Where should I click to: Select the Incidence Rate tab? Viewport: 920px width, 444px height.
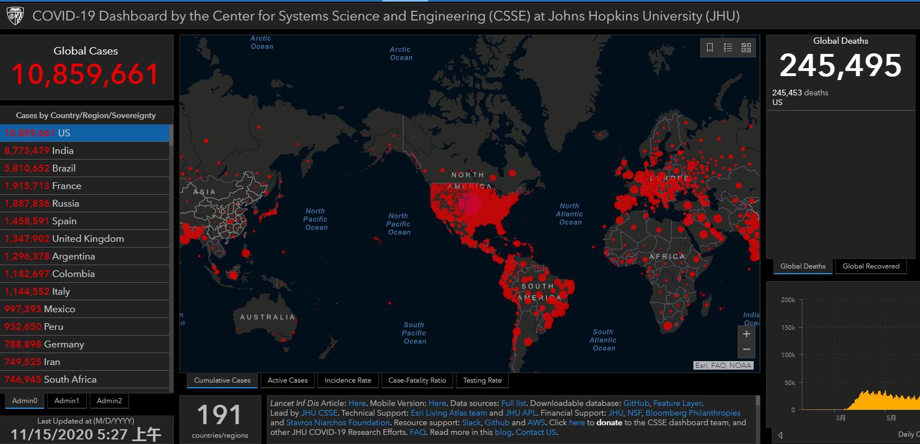coord(348,380)
